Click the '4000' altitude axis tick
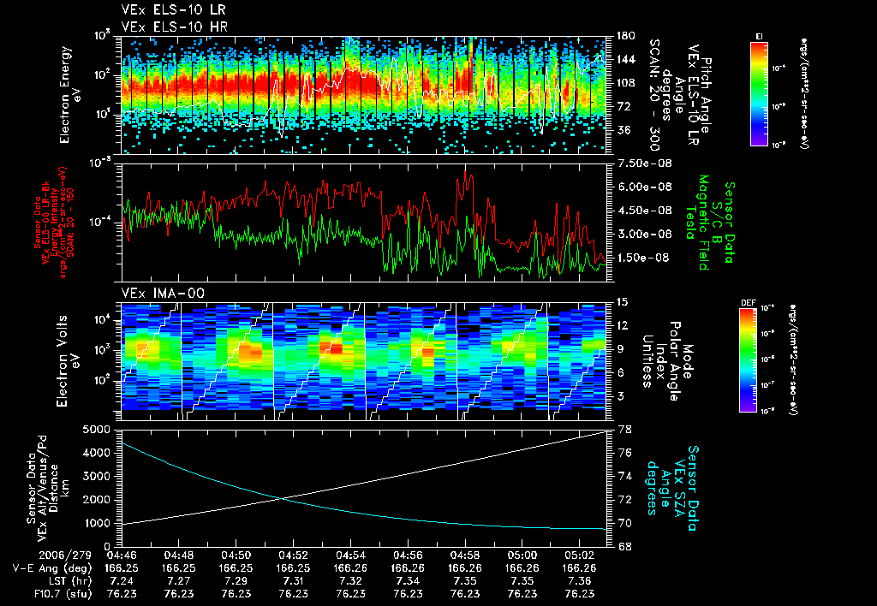The height and width of the screenshot is (606, 877). point(95,454)
